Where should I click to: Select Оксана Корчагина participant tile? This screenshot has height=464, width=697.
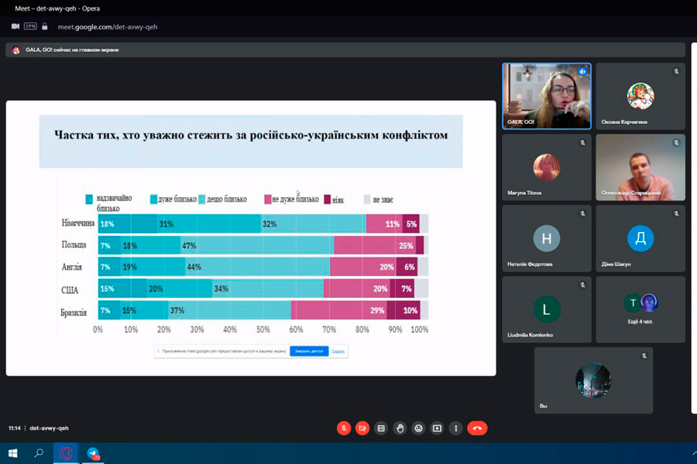[640, 96]
